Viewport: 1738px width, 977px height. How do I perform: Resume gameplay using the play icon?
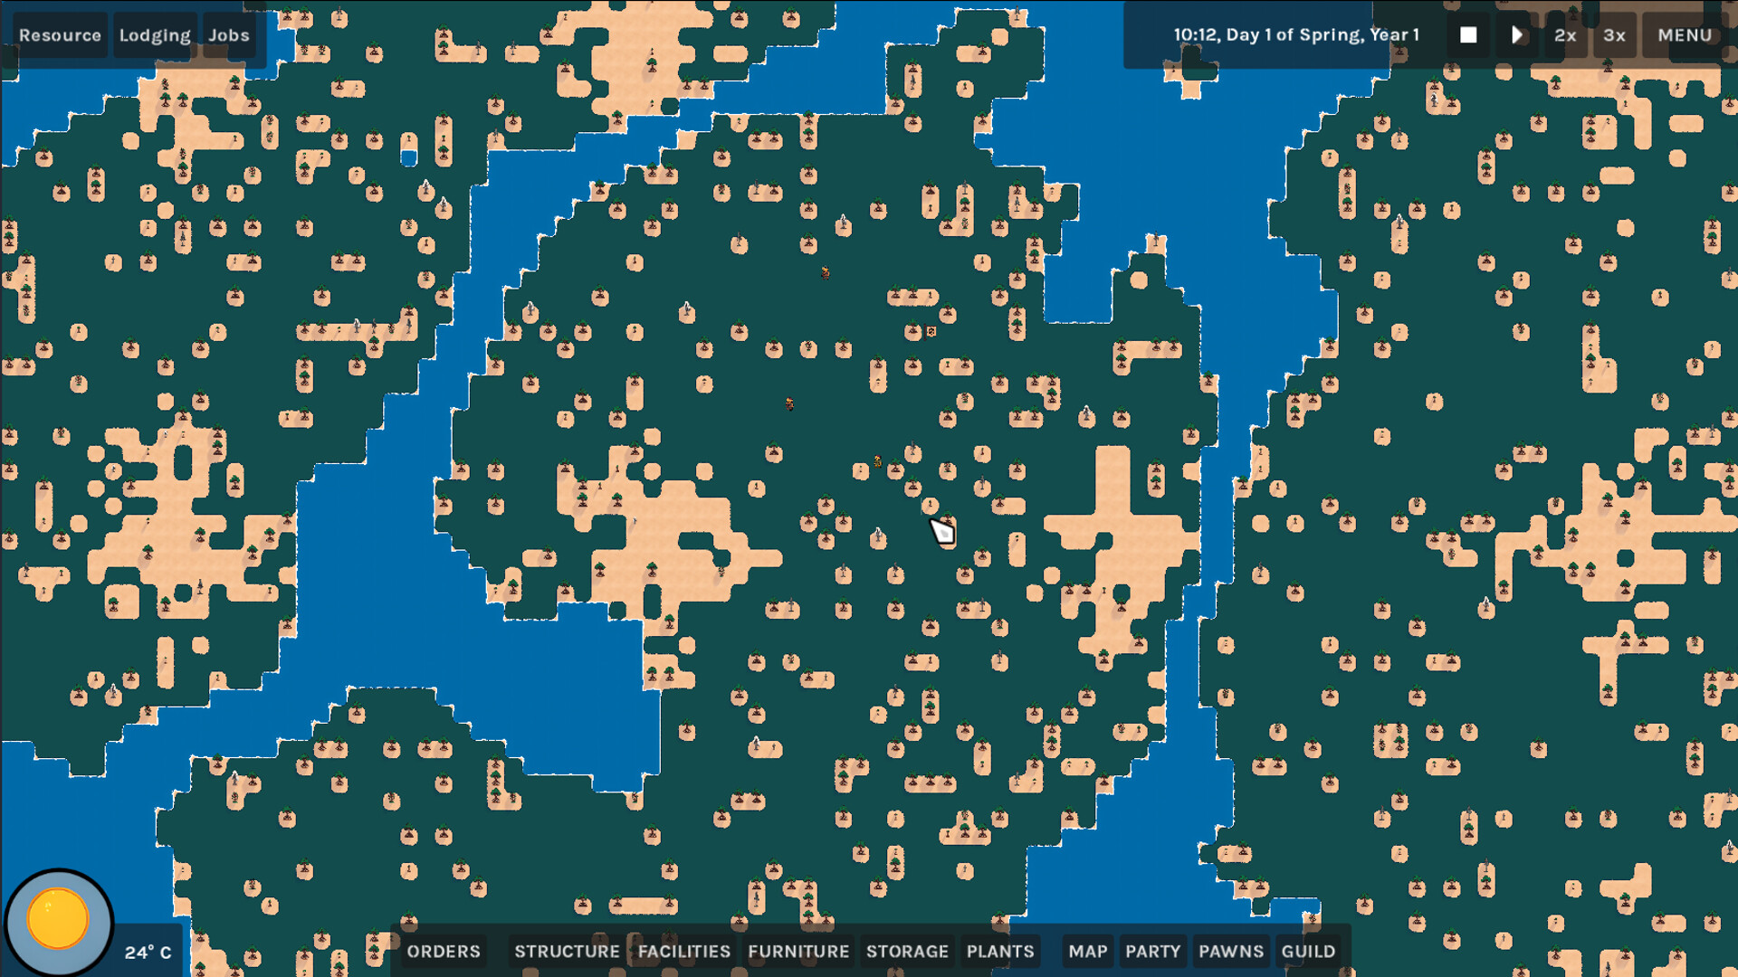[x=1516, y=34]
